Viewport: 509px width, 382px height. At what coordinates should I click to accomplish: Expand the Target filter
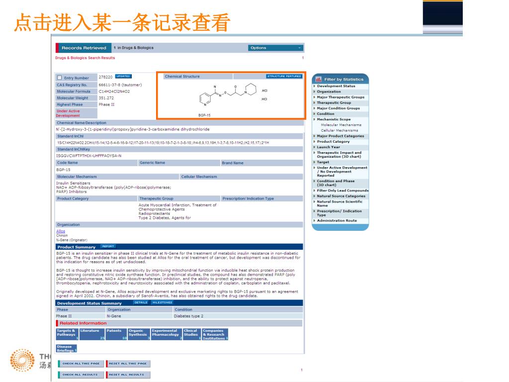pyautogui.click(x=323, y=162)
